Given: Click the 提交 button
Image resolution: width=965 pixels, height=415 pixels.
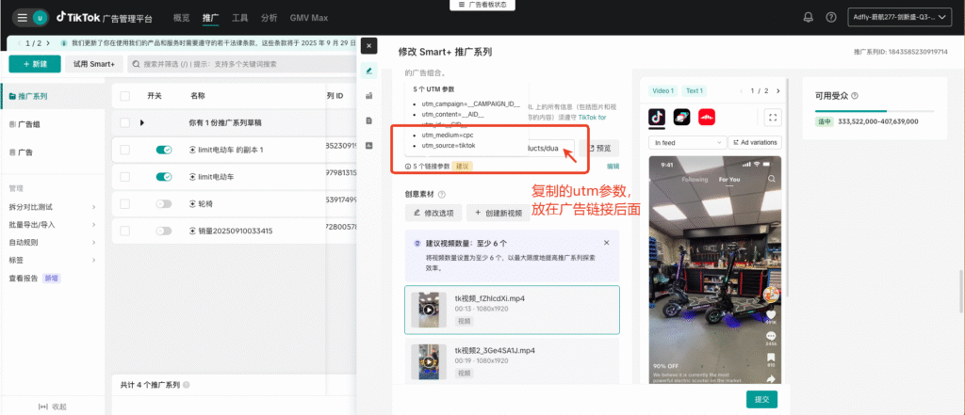Looking at the screenshot, I should click(761, 399).
